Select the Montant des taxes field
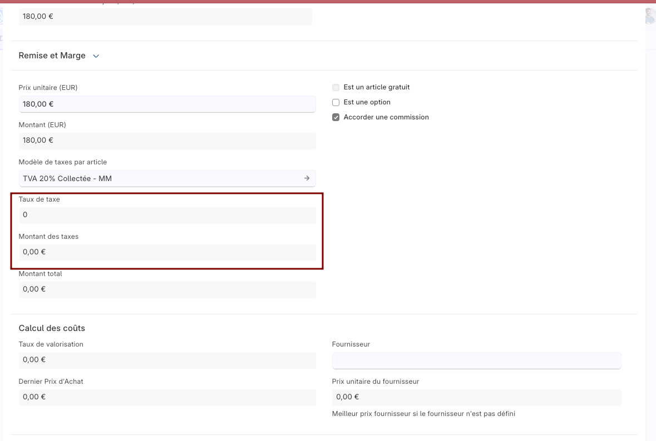The width and height of the screenshot is (656, 441). 167,252
